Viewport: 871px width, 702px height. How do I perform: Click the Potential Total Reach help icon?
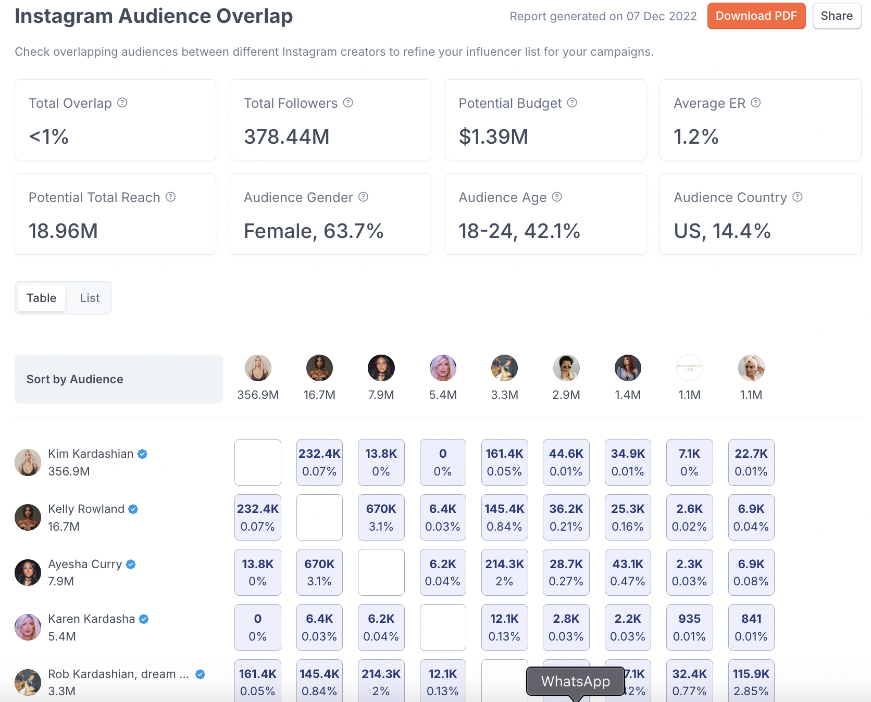[171, 197]
